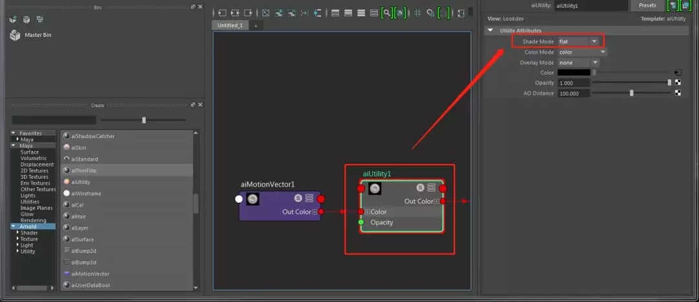This screenshot has height=302, width=699.
Task: Float the Bins panel
Action: coord(193,6)
